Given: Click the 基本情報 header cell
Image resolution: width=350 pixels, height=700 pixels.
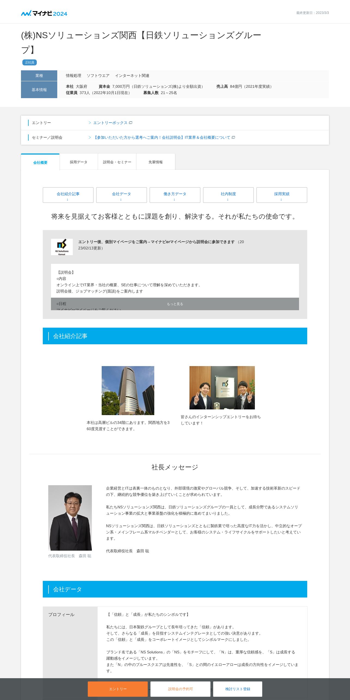Looking at the screenshot, I should point(39,90).
